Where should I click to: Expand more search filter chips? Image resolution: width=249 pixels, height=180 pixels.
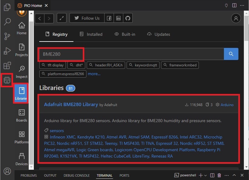(94, 74)
